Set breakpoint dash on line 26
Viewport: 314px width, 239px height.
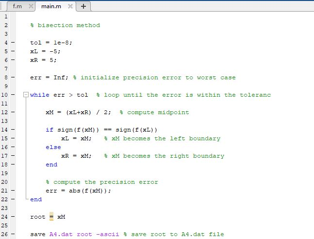click(13, 234)
